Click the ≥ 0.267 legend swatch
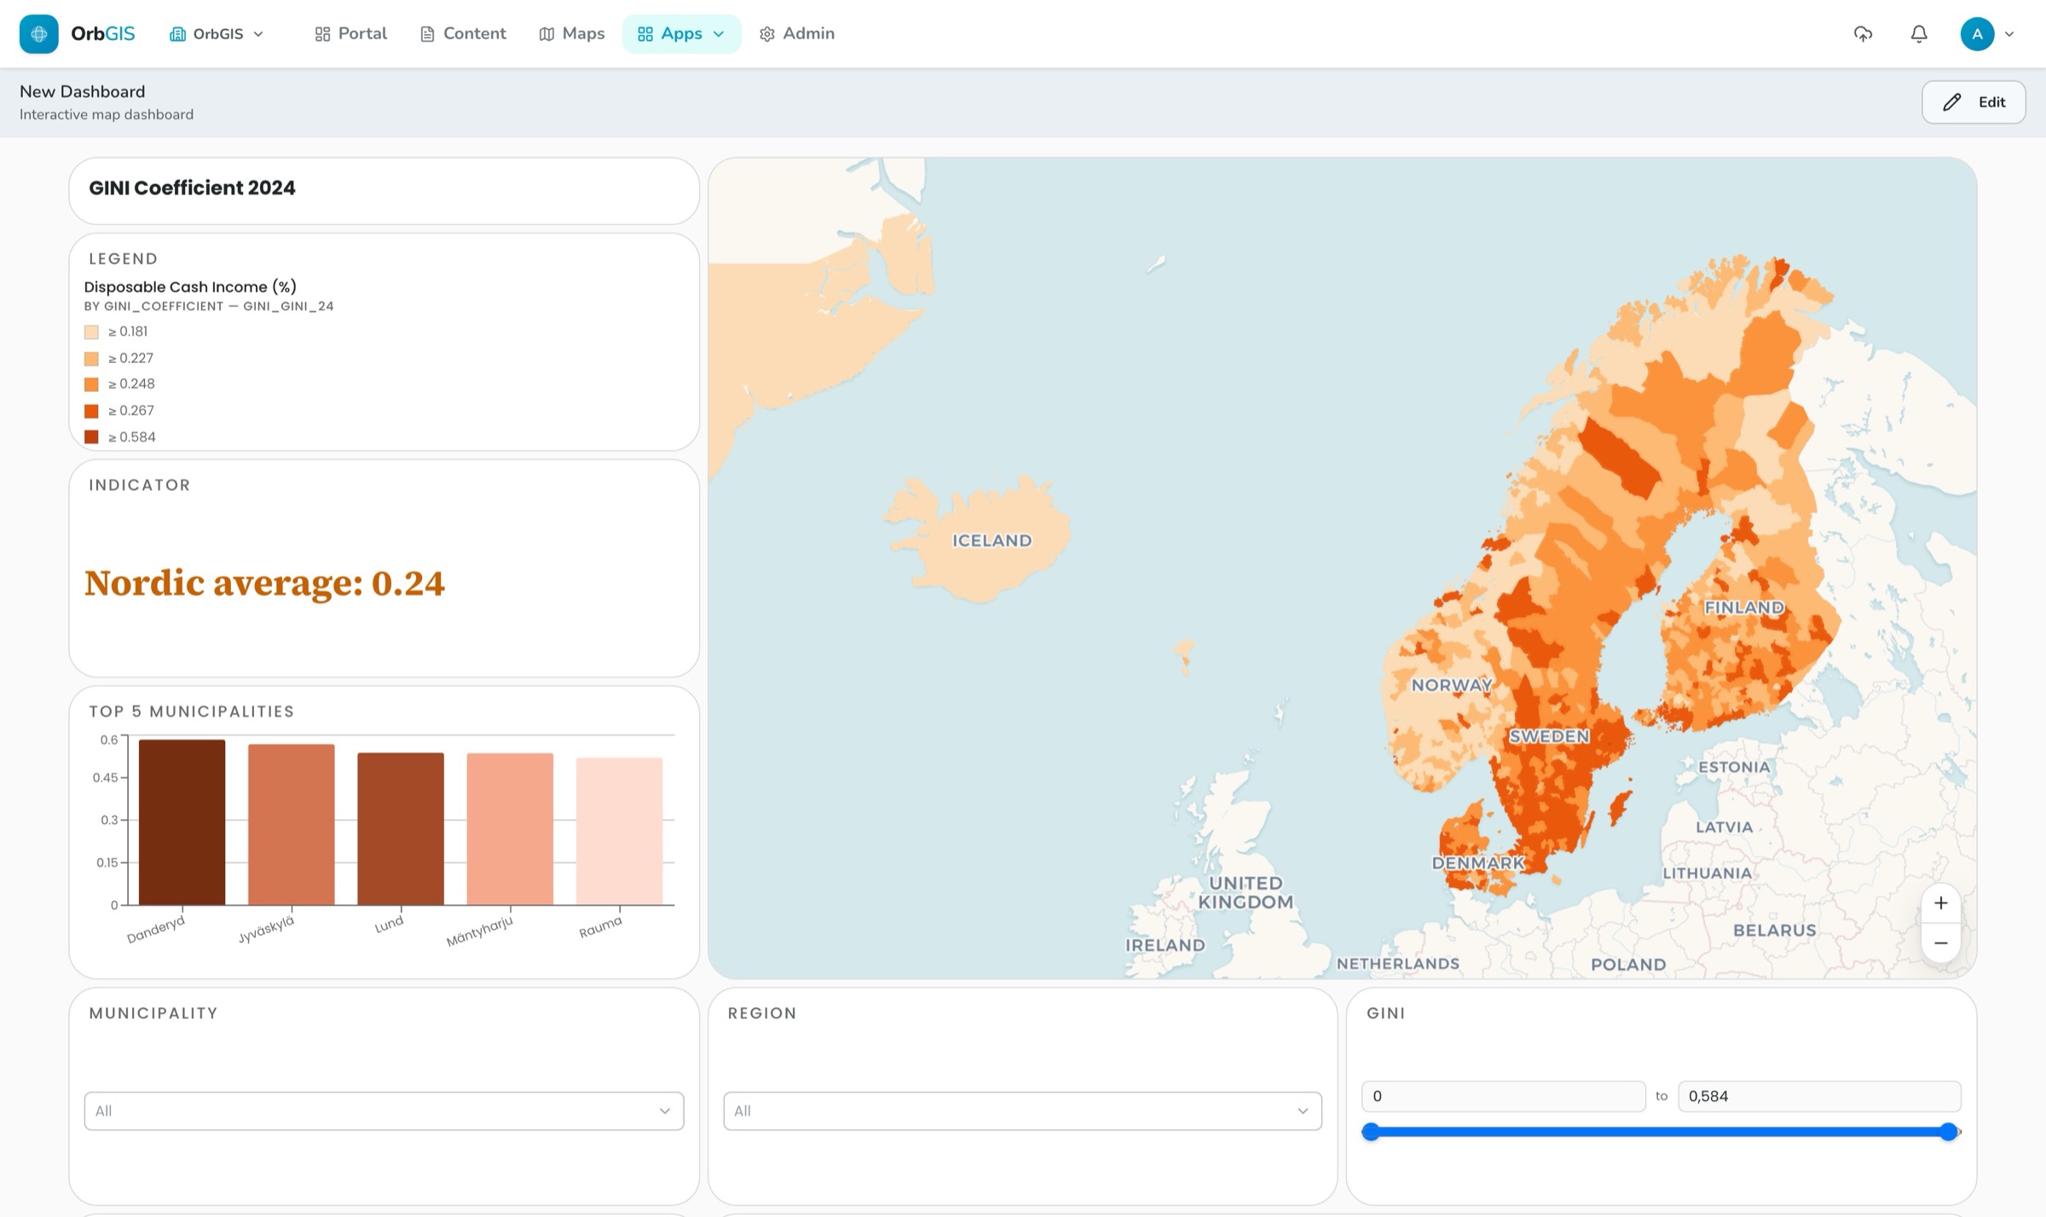Image resolution: width=2046 pixels, height=1217 pixels. 91,411
